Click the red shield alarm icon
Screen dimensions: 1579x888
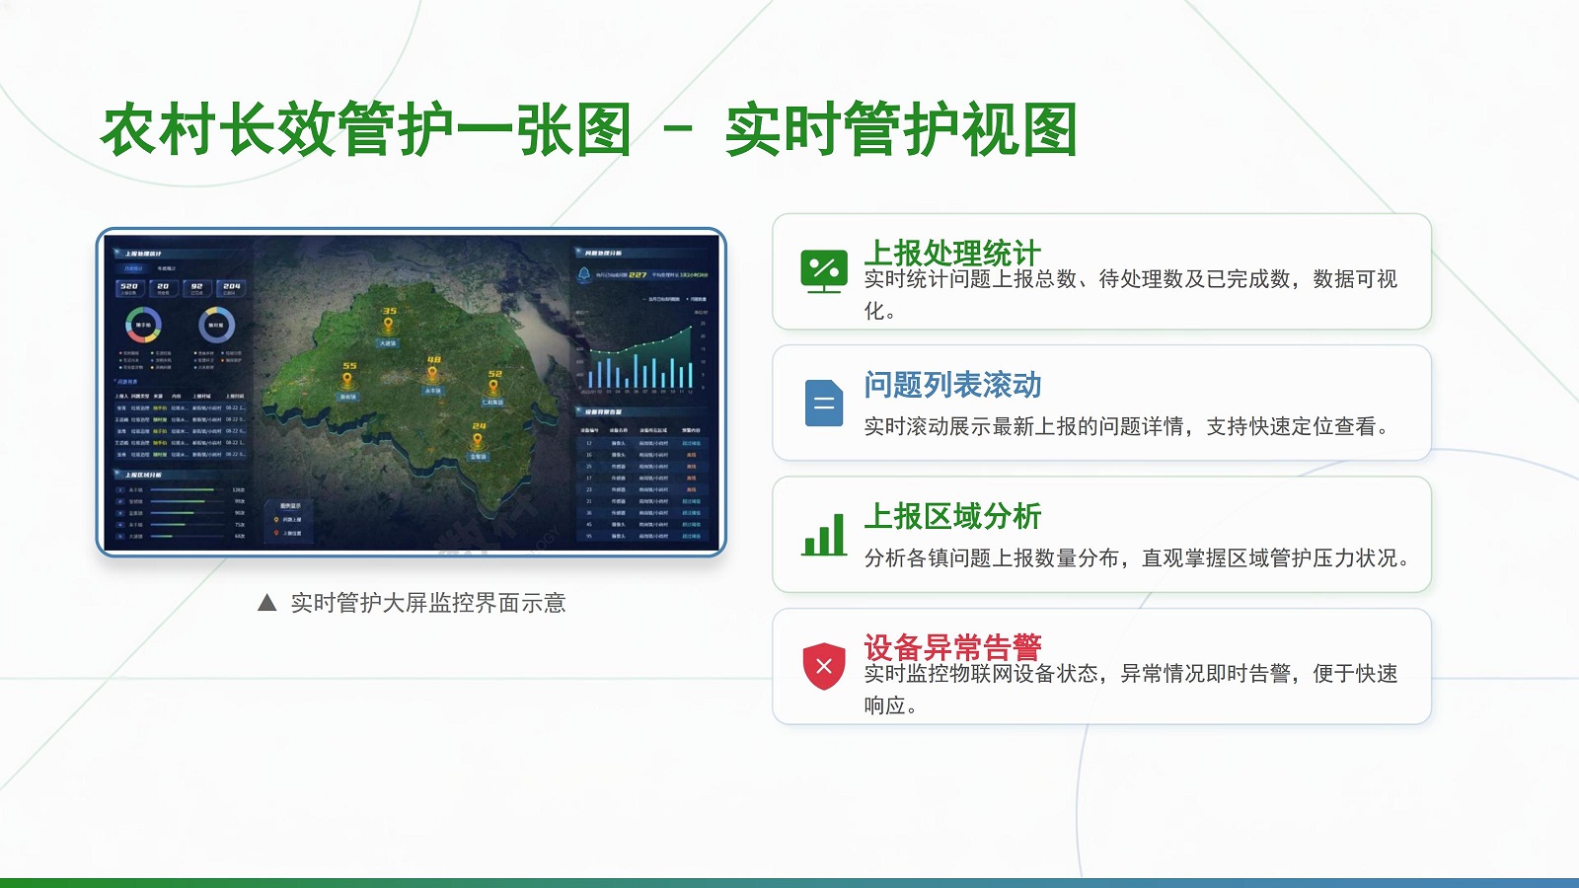click(824, 666)
